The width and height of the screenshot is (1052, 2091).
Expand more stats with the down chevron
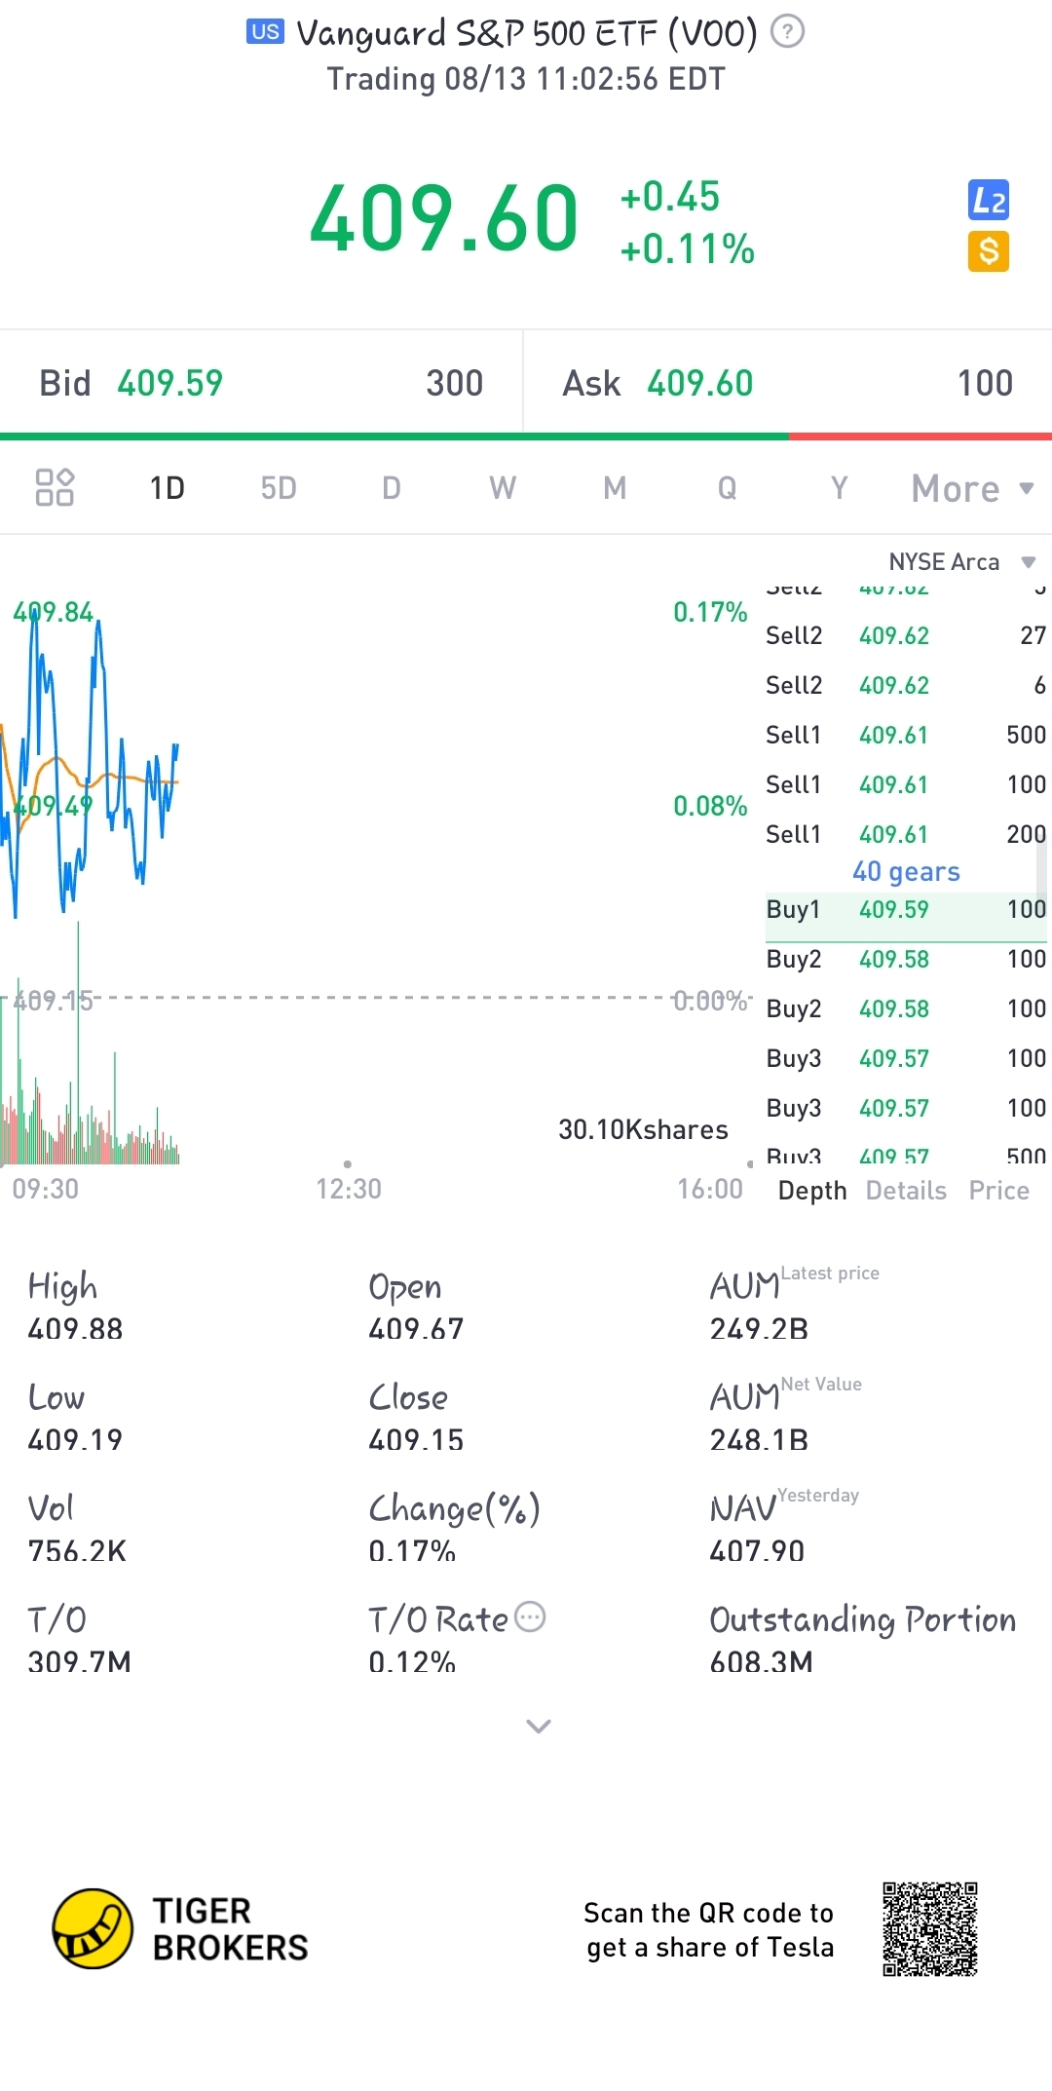(x=539, y=1726)
